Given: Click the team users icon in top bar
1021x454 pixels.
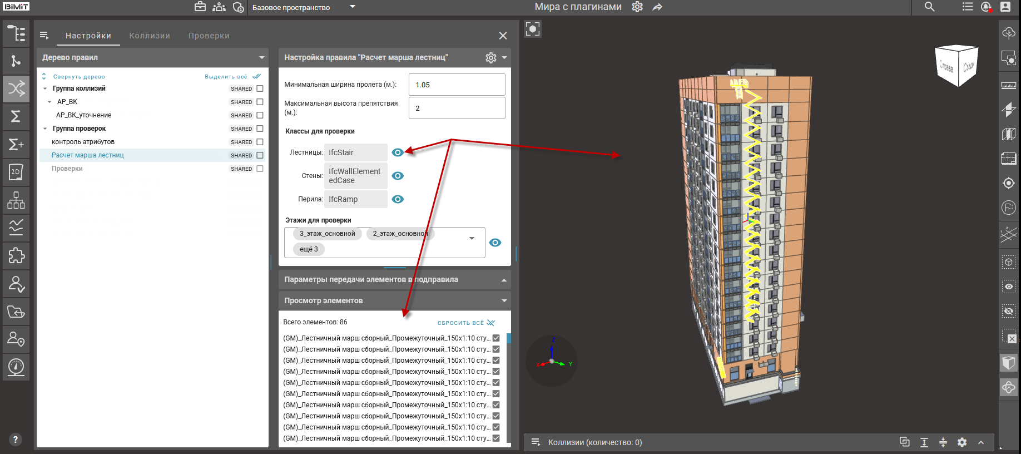Looking at the screenshot, I should 219,7.
